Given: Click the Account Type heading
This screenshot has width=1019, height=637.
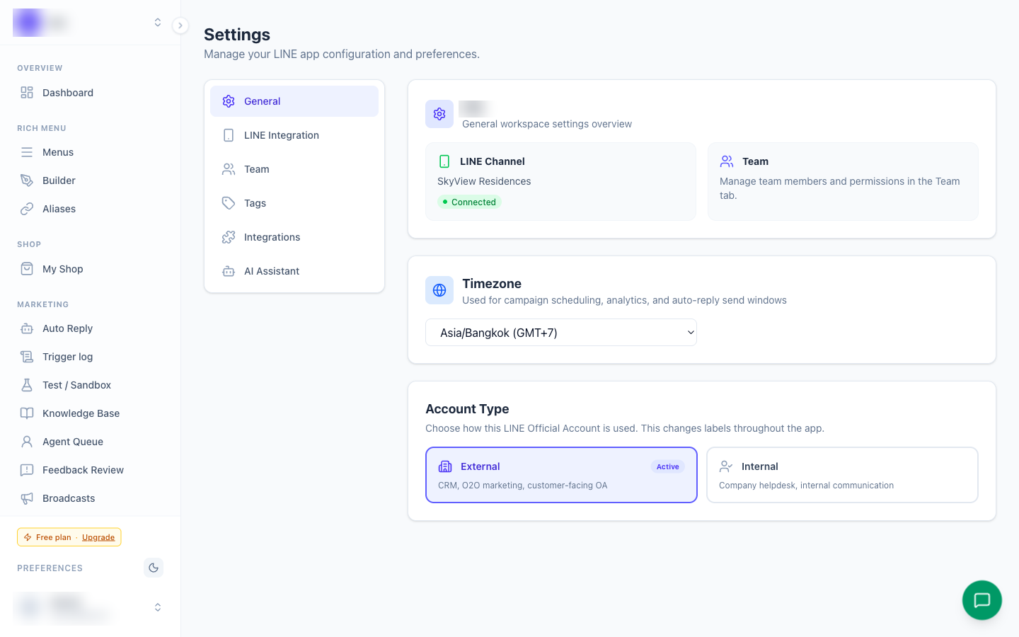Looking at the screenshot, I should [467, 409].
